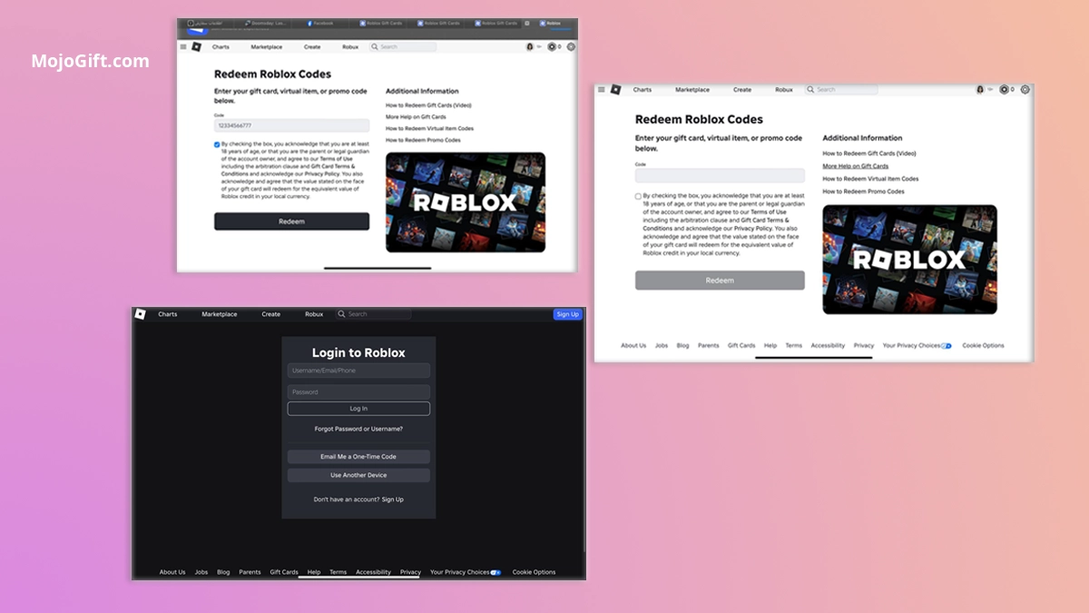The height and width of the screenshot is (613, 1089).
Task: Click Robux balance icon in empty-code Redeem window
Action: pos(1004,90)
